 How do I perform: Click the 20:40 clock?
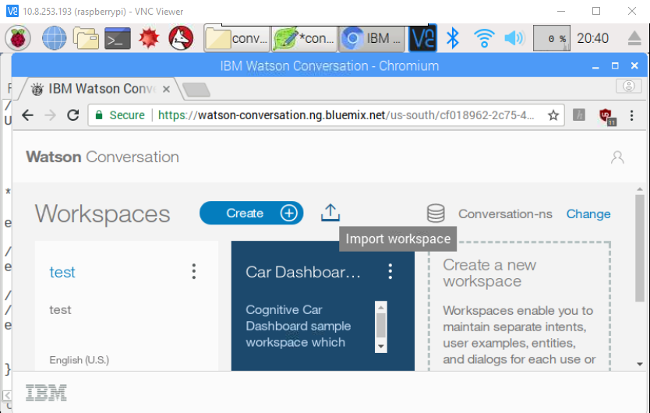(x=593, y=38)
